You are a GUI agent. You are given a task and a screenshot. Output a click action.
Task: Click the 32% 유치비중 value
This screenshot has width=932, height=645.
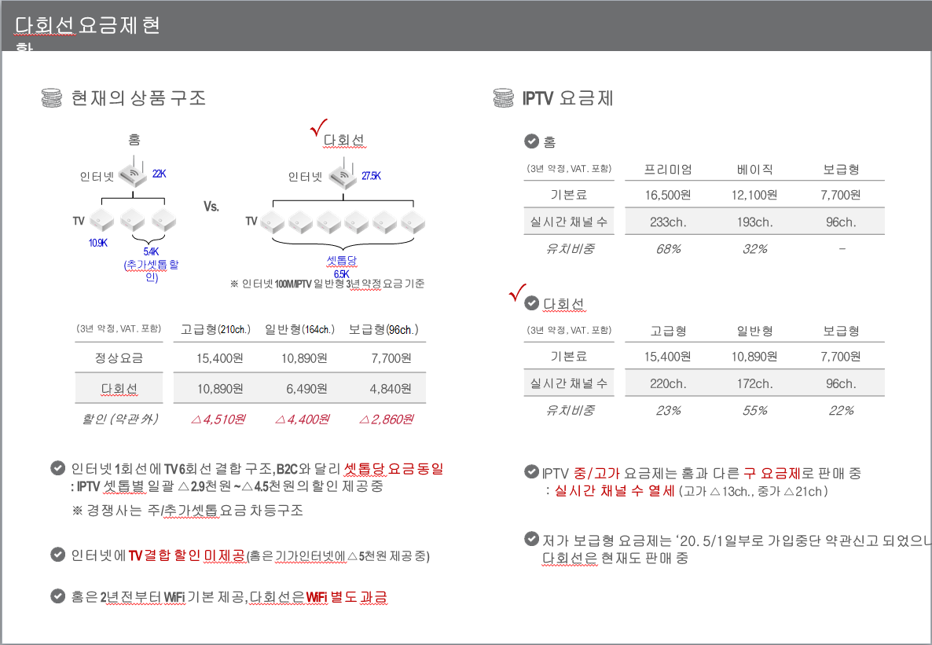click(755, 249)
